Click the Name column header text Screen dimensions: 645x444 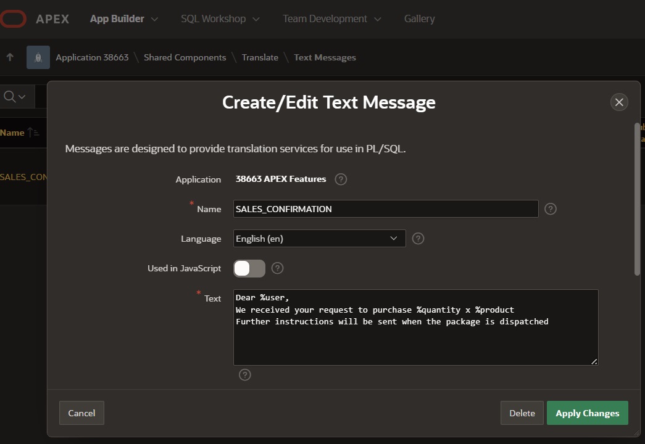point(12,133)
